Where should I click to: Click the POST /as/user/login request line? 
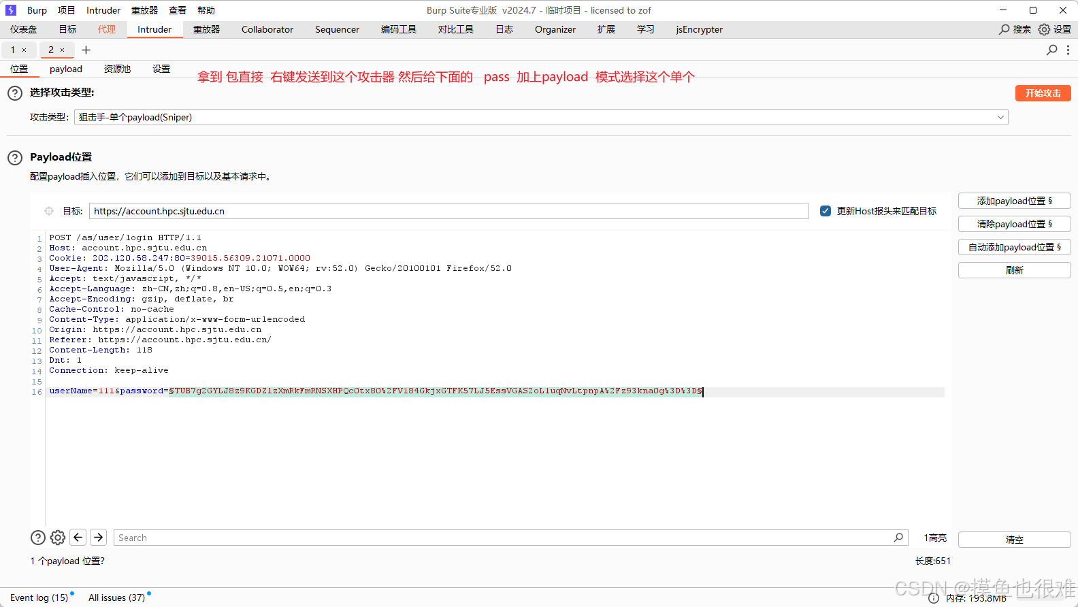point(125,237)
